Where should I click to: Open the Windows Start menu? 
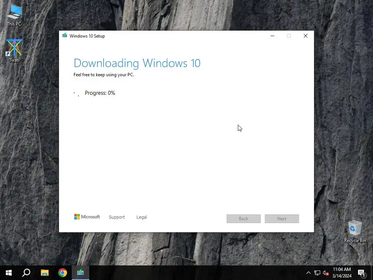point(9,273)
